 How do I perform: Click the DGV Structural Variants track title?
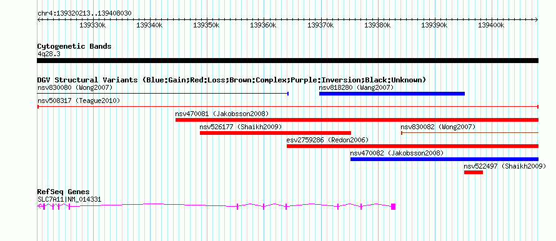click(x=232, y=80)
